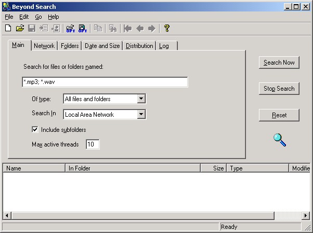Click the Beyond Search title bar app icon
Image resolution: width=313 pixels, height=233 pixels.
[x=7, y=7]
